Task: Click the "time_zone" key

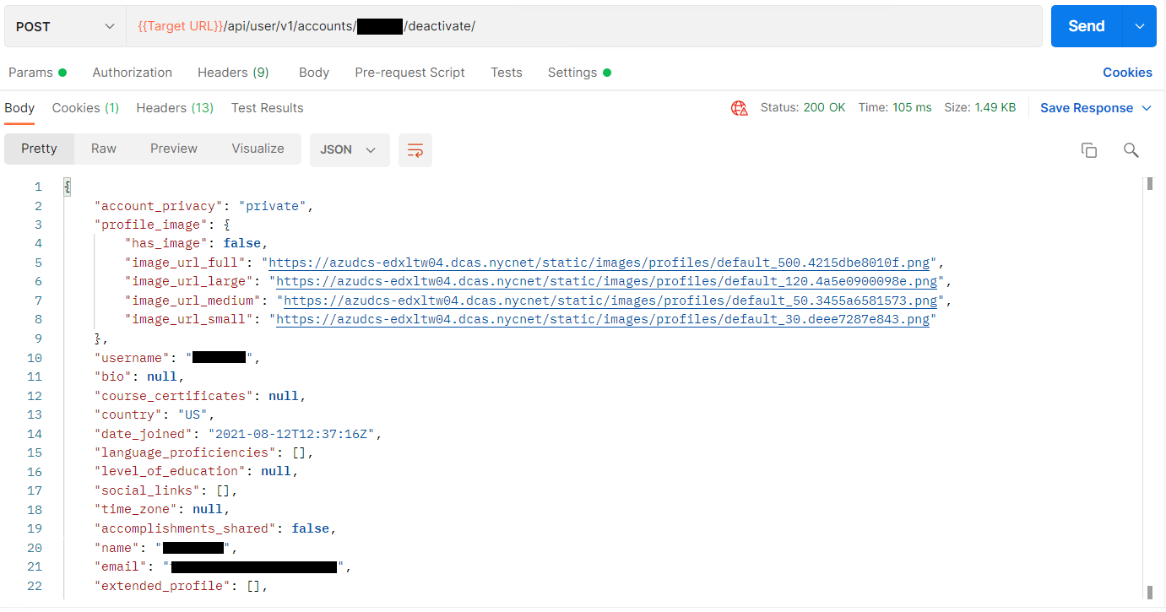Action: [x=137, y=509]
